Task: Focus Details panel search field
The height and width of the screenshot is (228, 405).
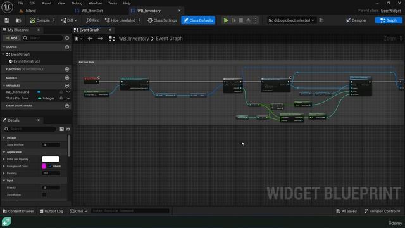Action: (30, 129)
